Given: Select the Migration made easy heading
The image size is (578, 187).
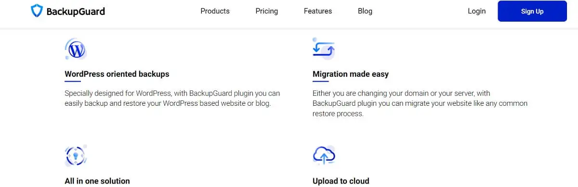Looking at the screenshot, I should [x=351, y=74].
